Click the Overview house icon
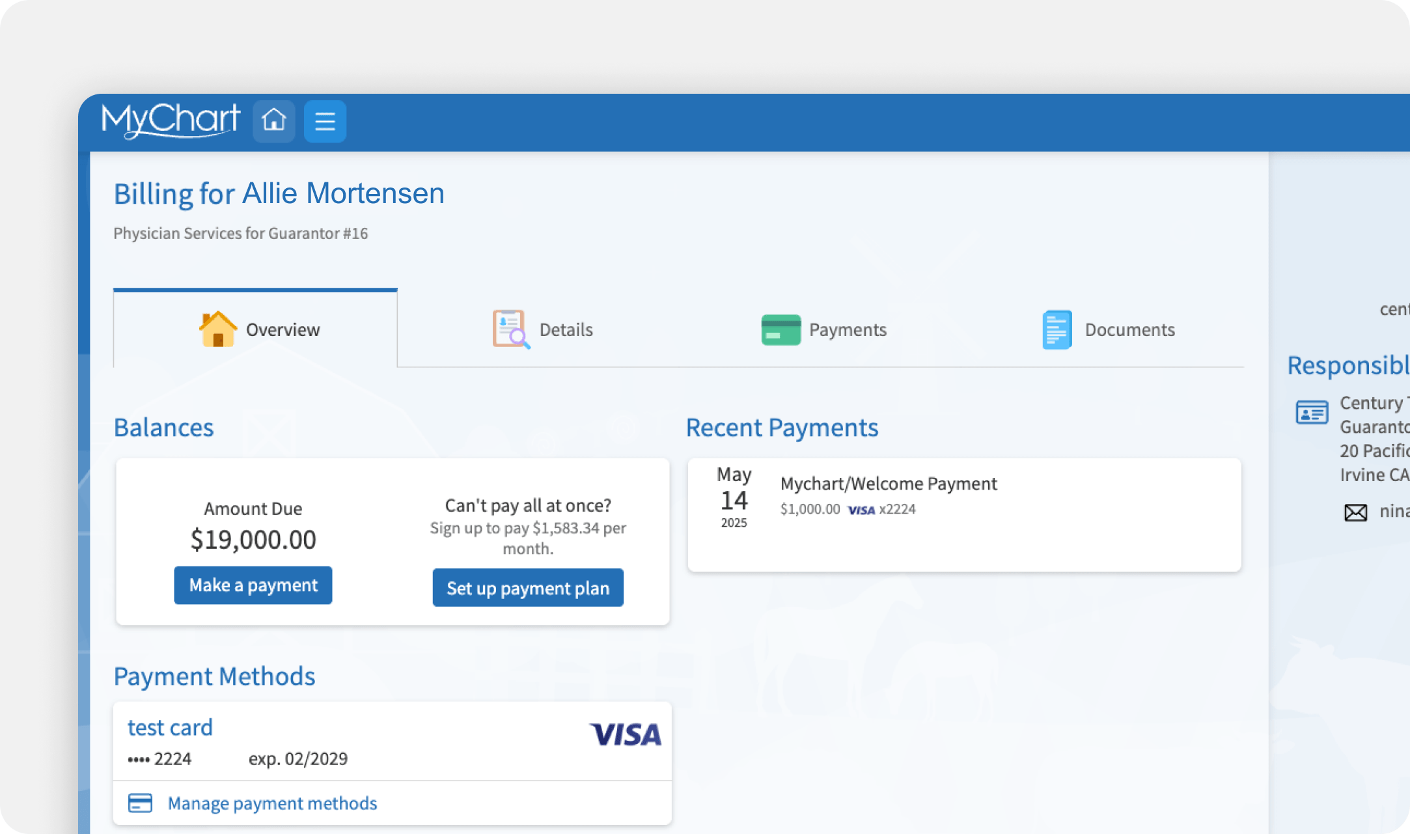The image size is (1410, 834). (217, 329)
